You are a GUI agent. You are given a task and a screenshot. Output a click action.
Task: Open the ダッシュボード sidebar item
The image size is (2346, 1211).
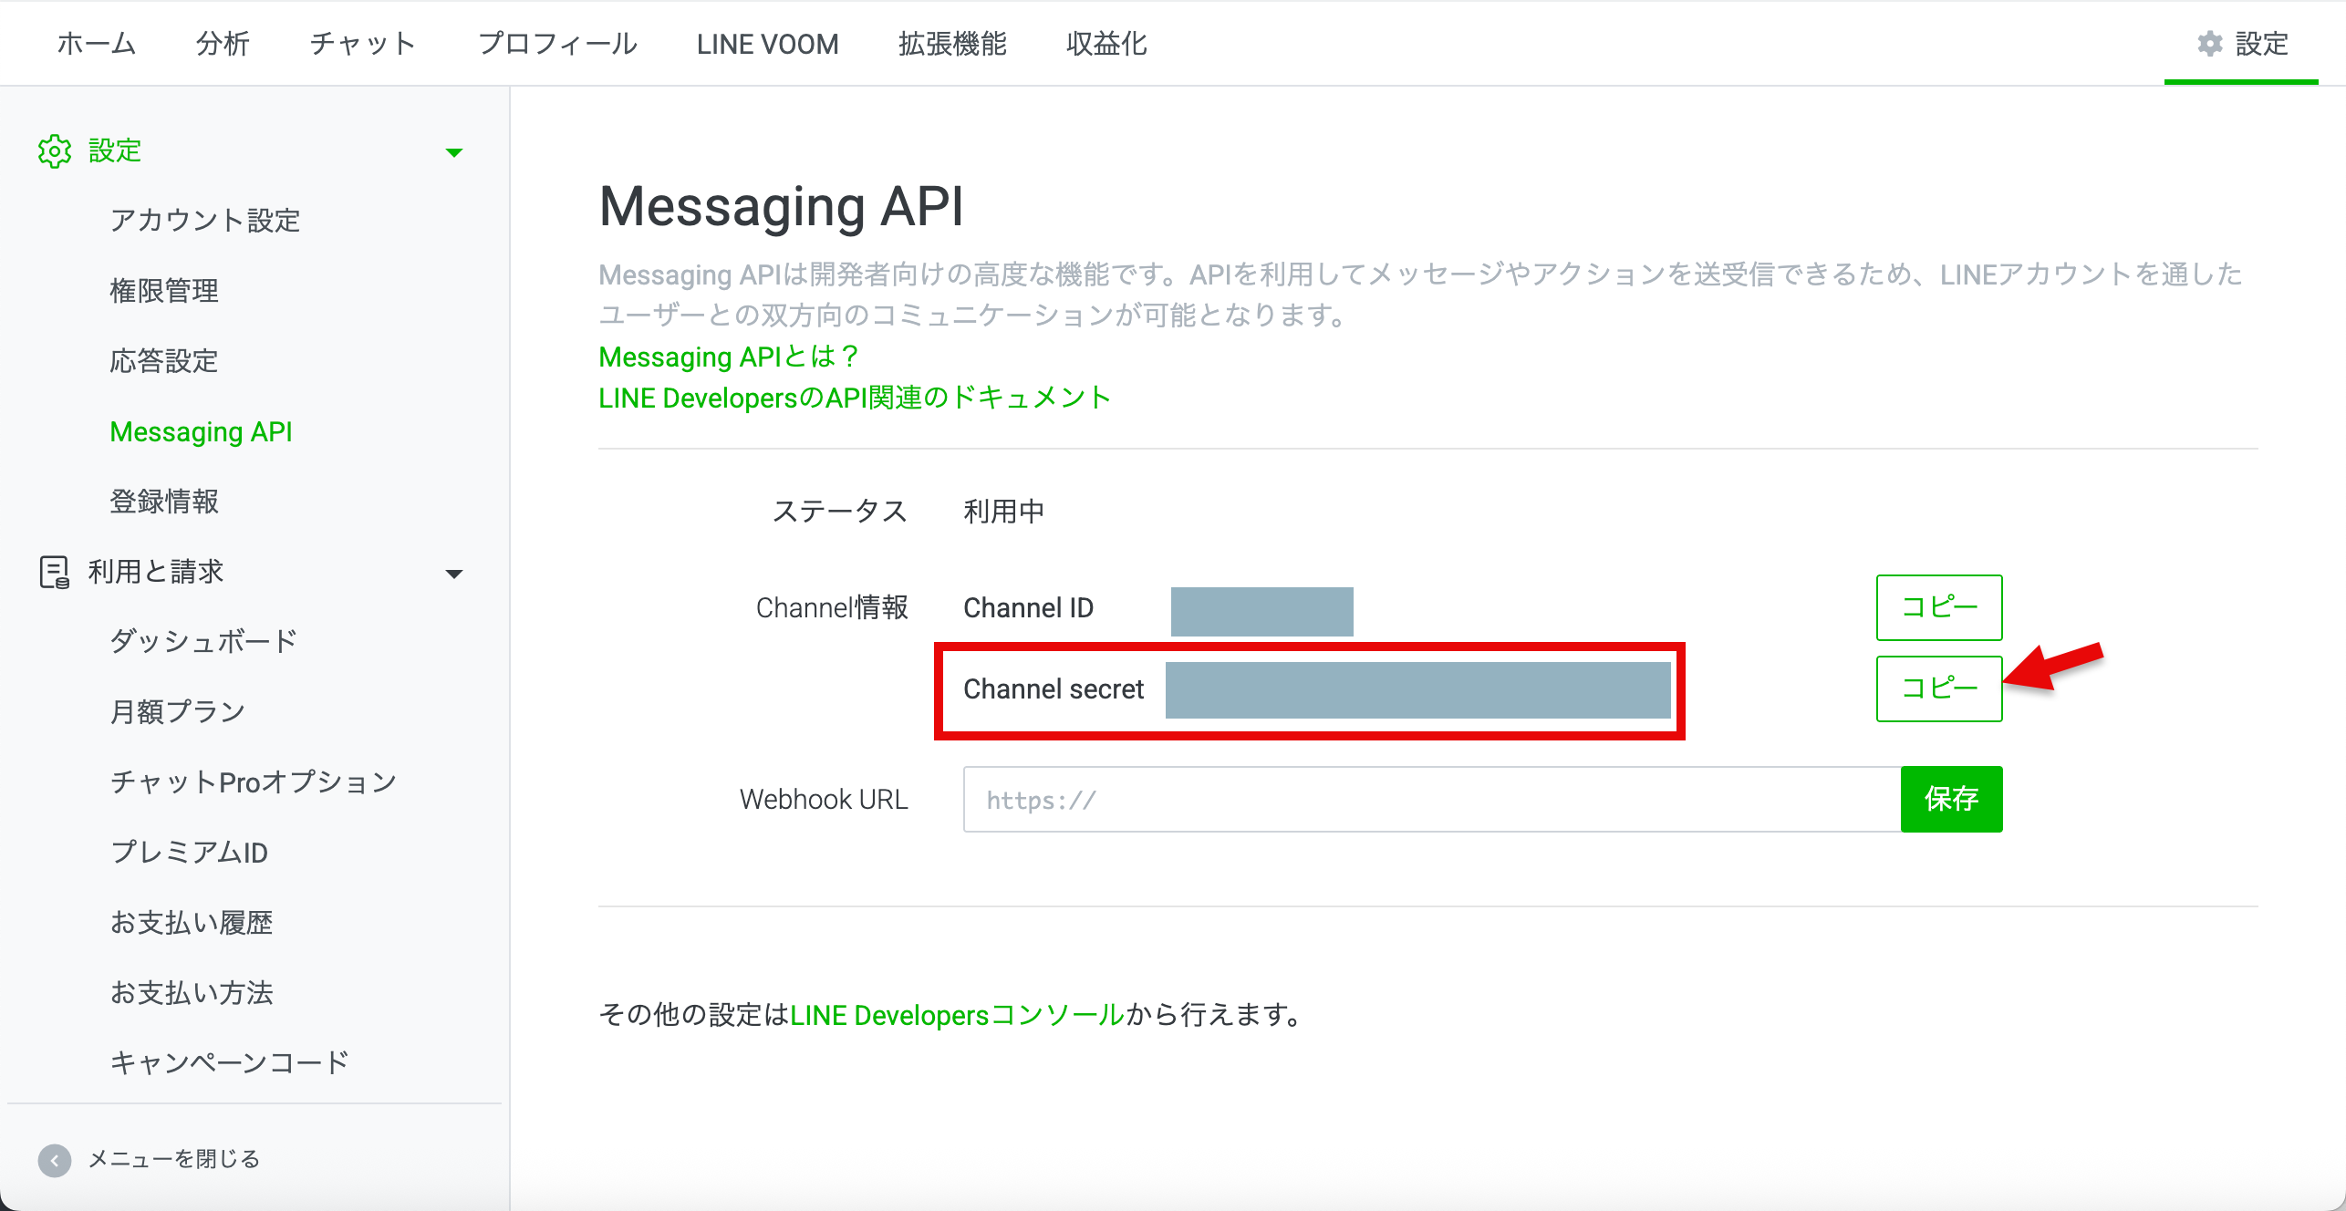click(203, 641)
